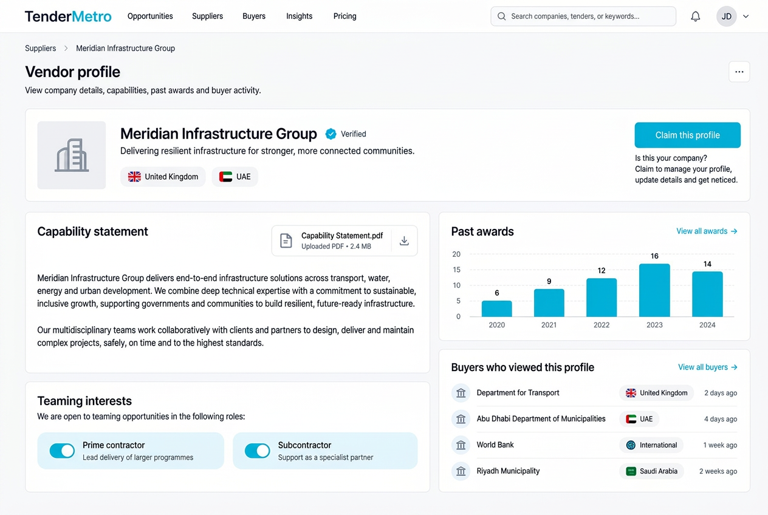The width and height of the screenshot is (768, 515).
Task: Focus the search companies input field
Action: click(x=583, y=16)
